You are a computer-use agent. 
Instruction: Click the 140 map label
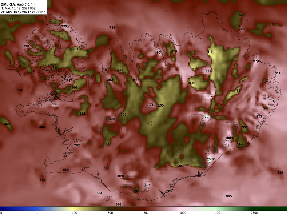(x=192, y=83)
